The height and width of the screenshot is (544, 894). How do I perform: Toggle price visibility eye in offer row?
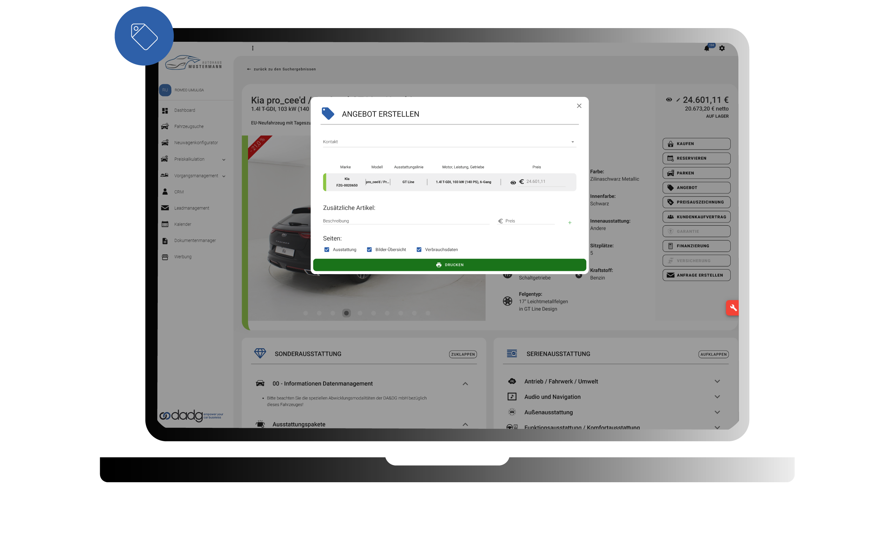click(x=513, y=183)
